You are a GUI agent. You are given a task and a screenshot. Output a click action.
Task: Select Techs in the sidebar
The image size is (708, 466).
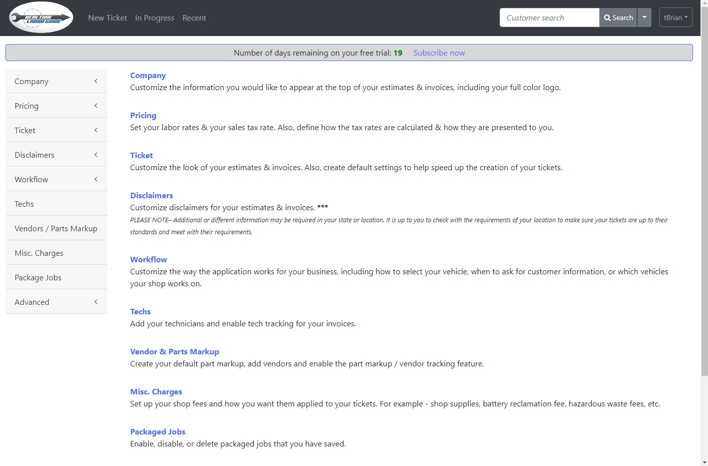[x=57, y=204]
